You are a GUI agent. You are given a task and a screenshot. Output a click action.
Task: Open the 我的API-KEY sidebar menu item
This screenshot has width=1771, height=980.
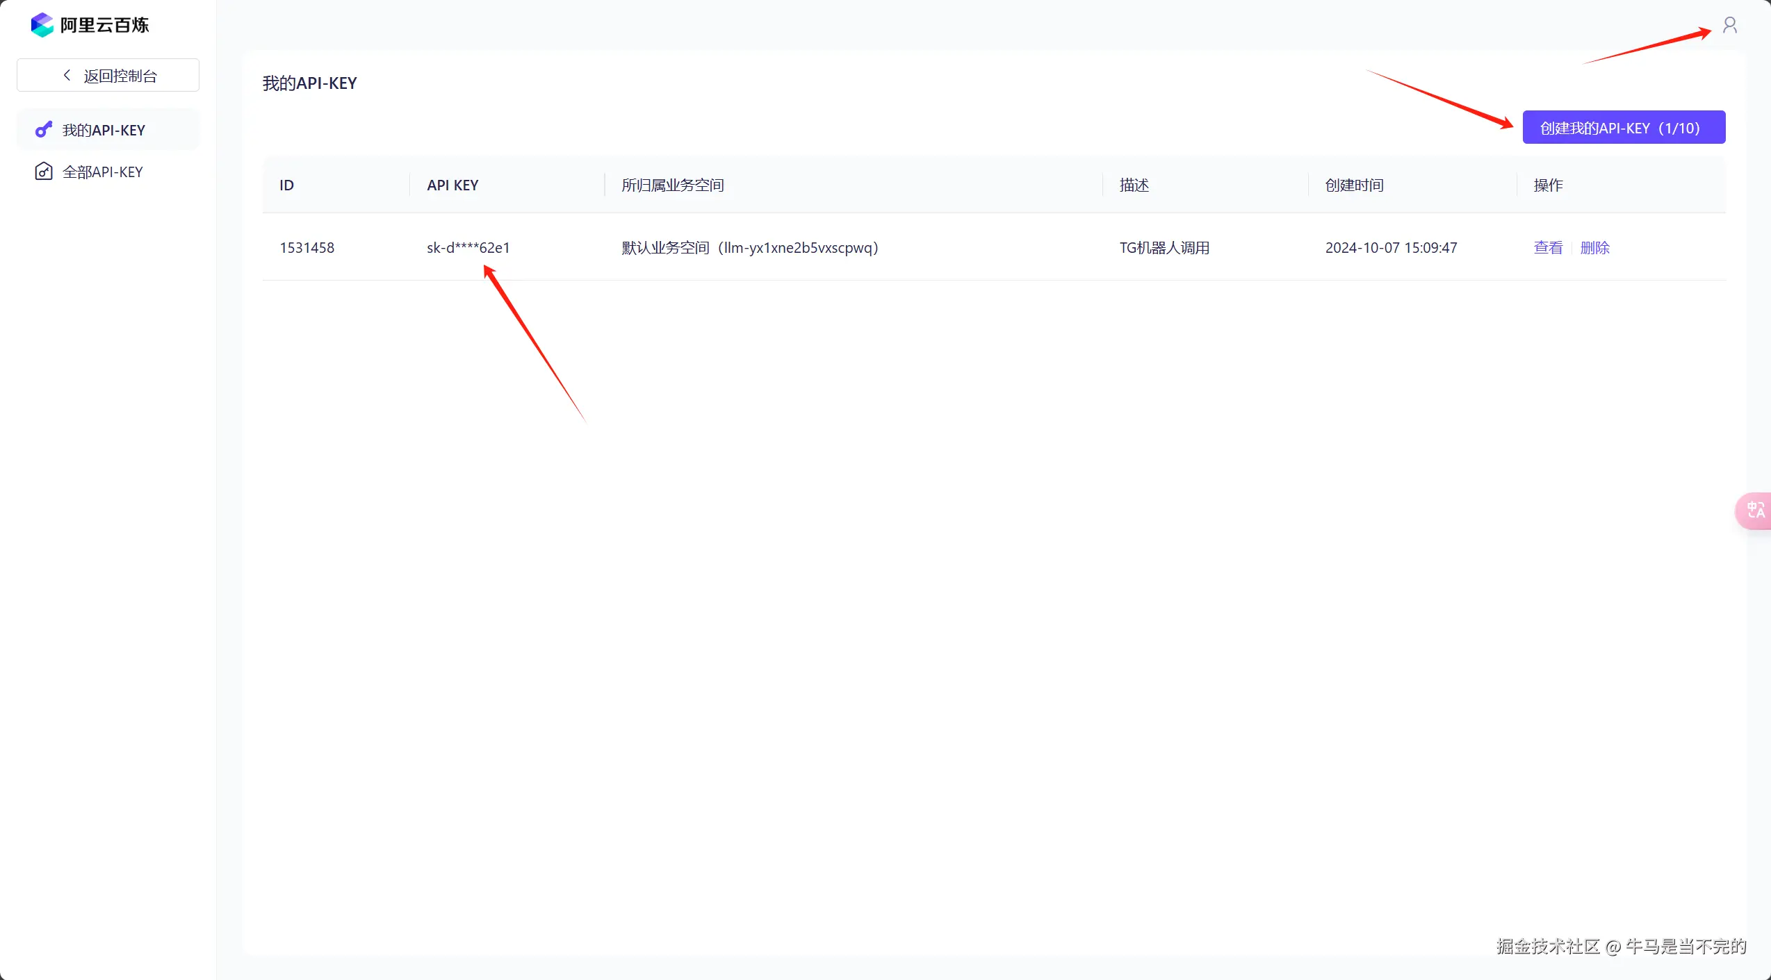pyautogui.click(x=104, y=130)
